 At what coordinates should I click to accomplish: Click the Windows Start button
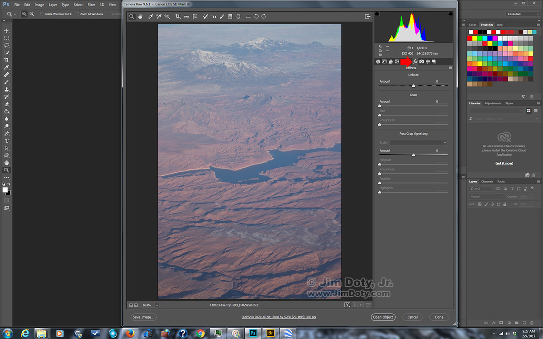[8, 334]
